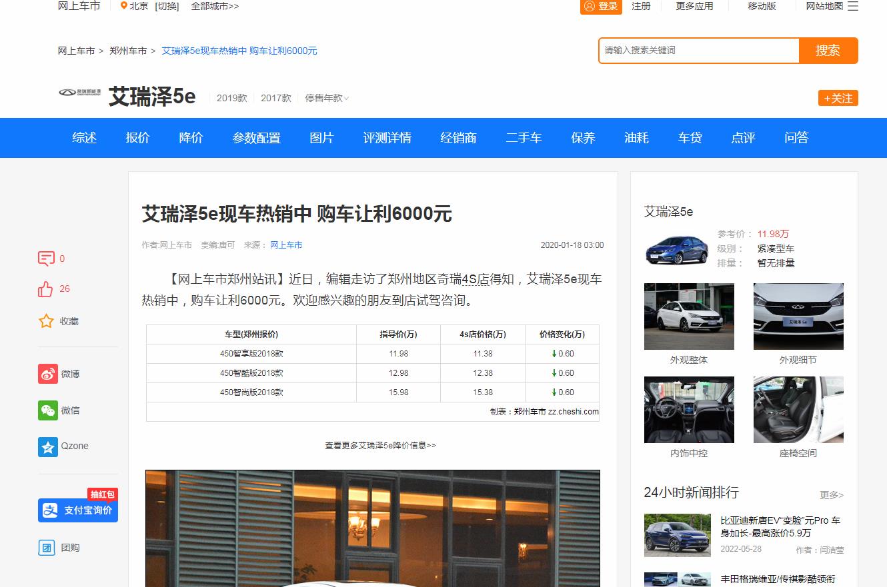Click the 450智酷版2018款 table cell
The height and width of the screenshot is (587, 887).
tap(251, 373)
